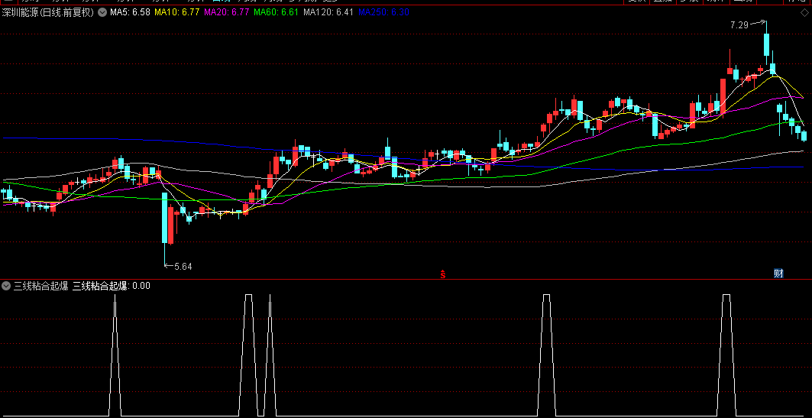Click the red S marker on time axis

[x=443, y=274]
